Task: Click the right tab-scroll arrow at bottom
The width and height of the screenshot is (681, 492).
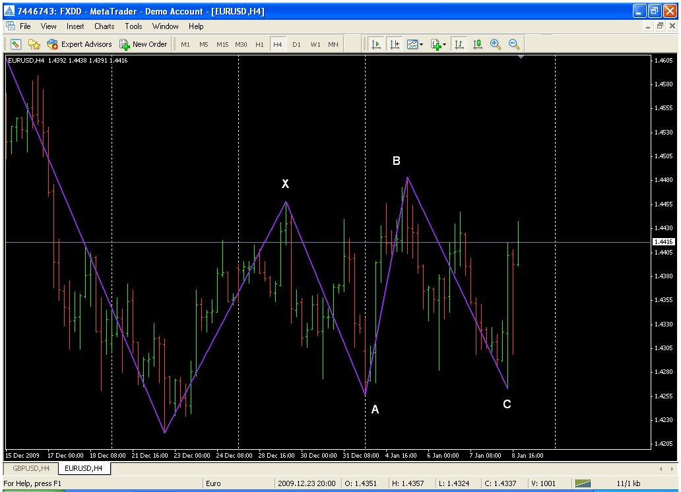Action: click(x=673, y=468)
